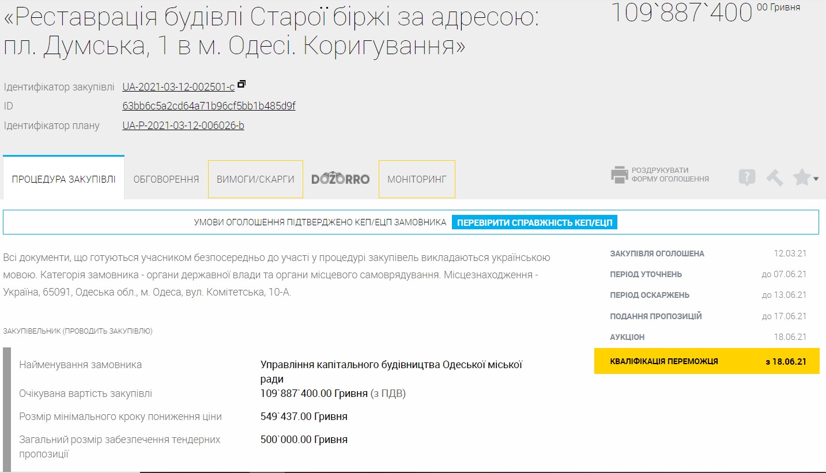This screenshot has height=473, width=826.
Task: Click customer name Управління капітального будівництва
Action: (391, 365)
